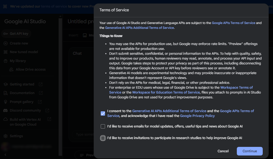Open Settings in the sidebar
Screen dimensions: 273x159
tap(16, 136)
